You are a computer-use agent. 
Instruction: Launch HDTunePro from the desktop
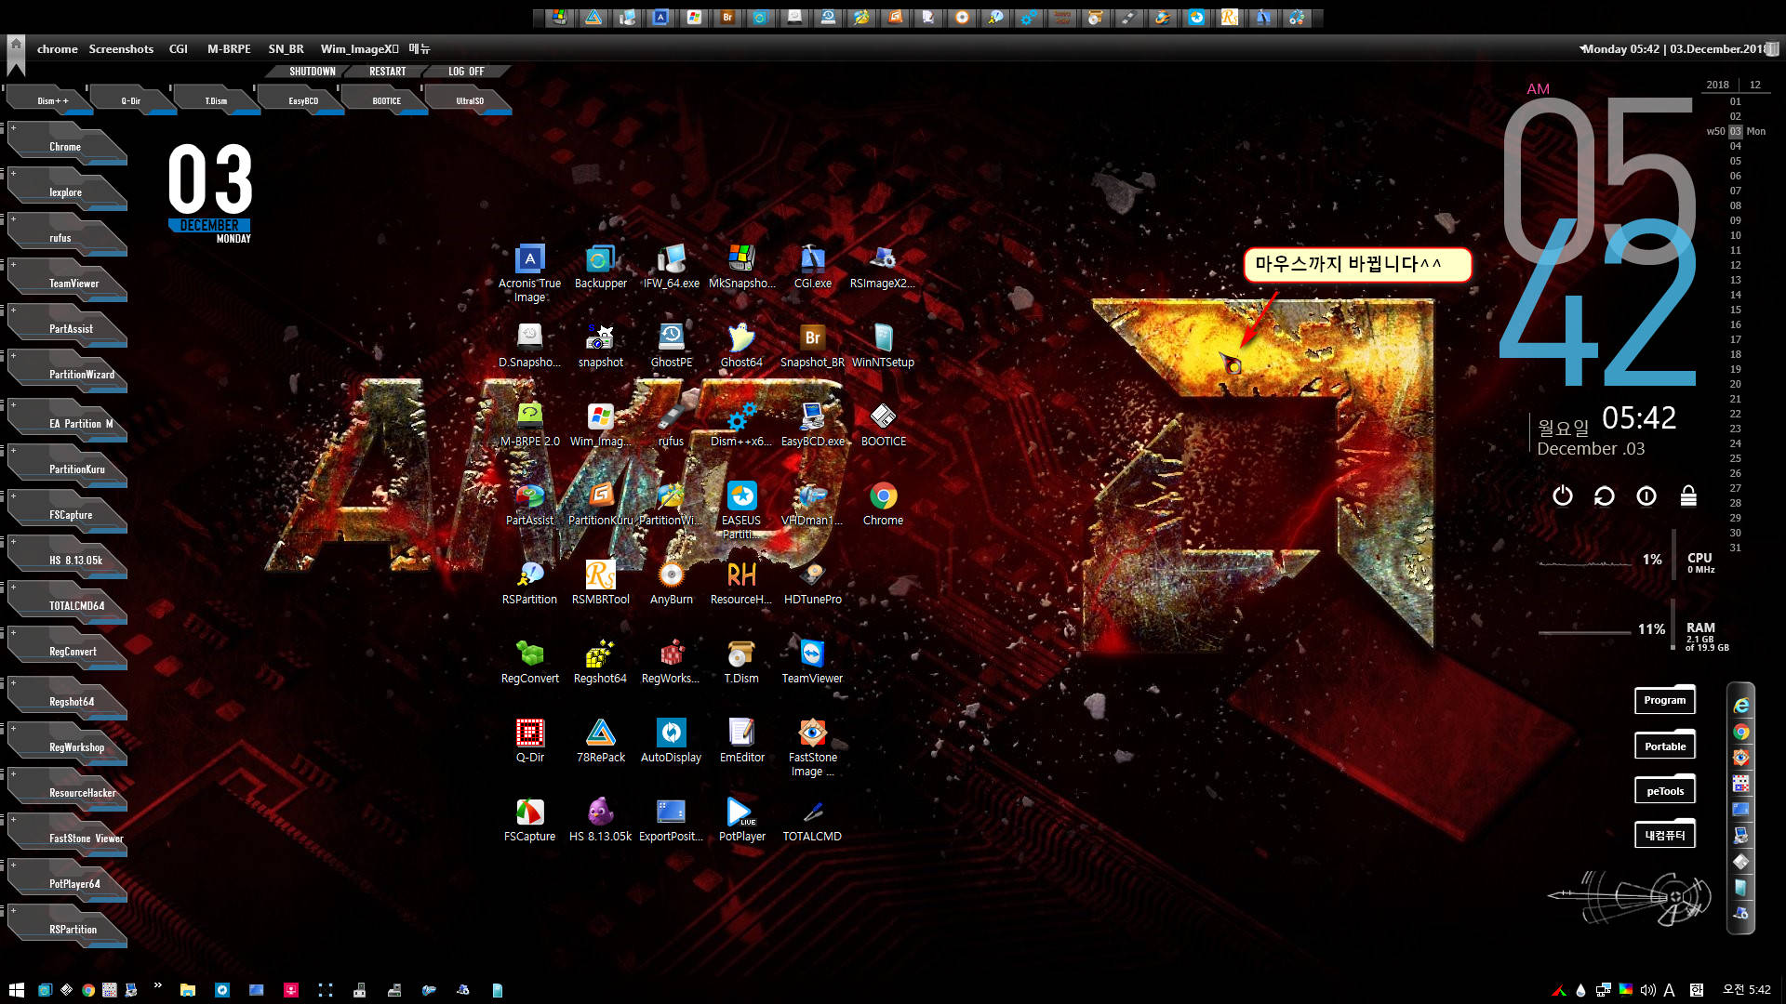[x=812, y=583]
